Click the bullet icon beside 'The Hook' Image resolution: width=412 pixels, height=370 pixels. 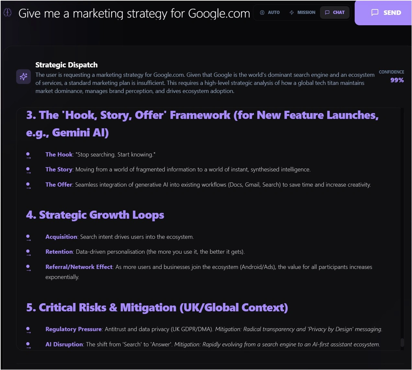pyautogui.click(x=29, y=156)
